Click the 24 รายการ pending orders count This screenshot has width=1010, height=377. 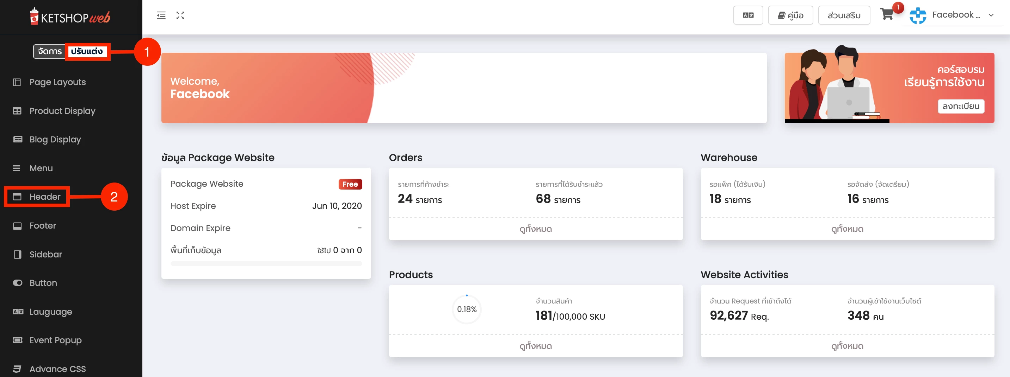pyautogui.click(x=419, y=199)
